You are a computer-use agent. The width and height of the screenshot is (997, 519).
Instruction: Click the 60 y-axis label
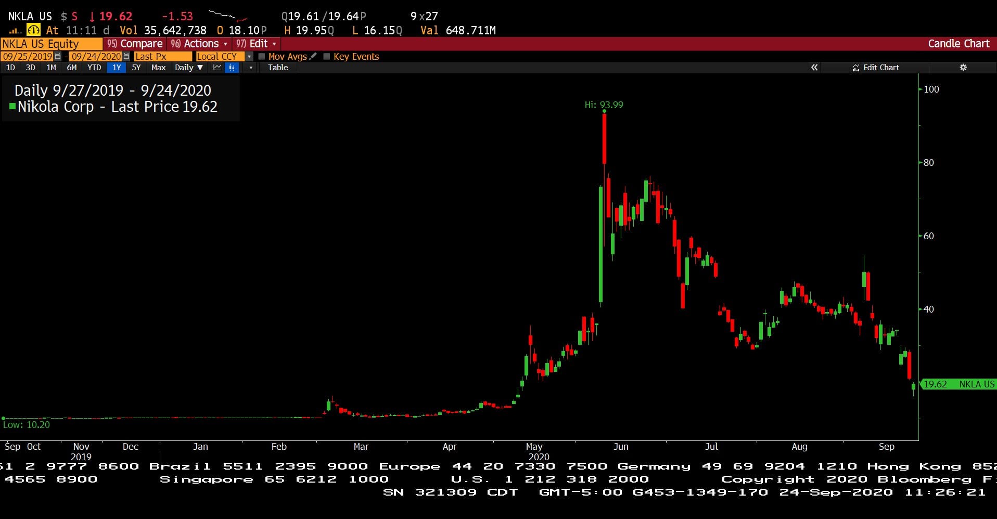[929, 236]
